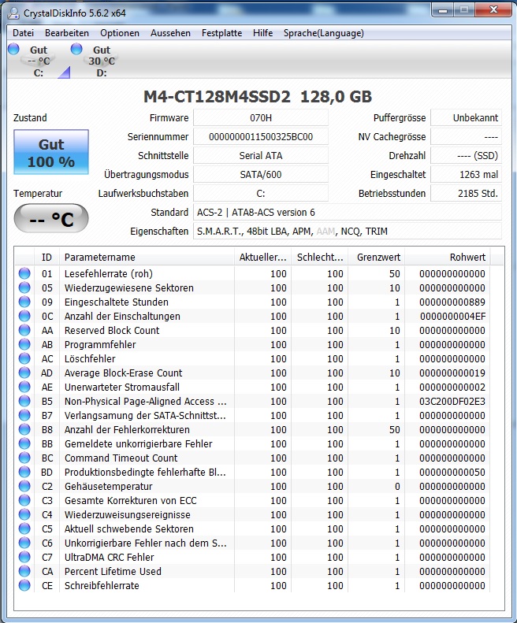The image size is (517, 623).
Task: Click the raw value 03C200DF02E3
Action: [x=452, y=402]
